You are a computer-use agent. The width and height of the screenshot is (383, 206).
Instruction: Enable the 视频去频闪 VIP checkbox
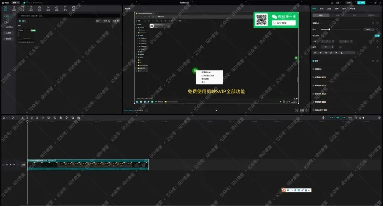click(x=313, y=110)
